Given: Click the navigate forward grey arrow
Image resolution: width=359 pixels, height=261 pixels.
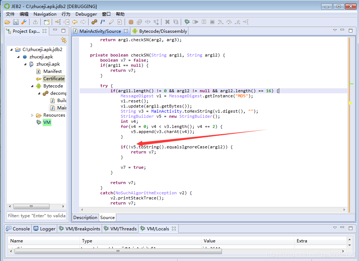Looking at the screenshot, I should [x=83, y=22].
